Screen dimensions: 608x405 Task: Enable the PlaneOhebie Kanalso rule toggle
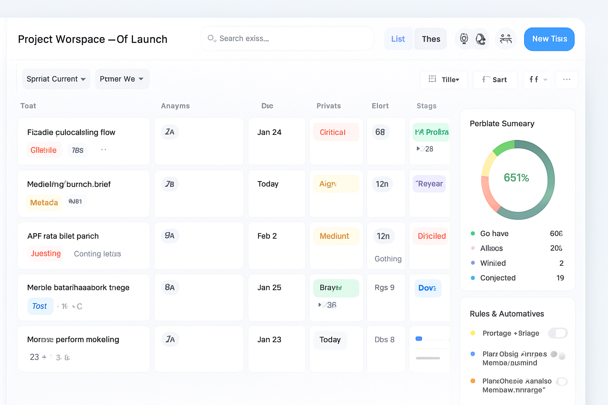562,381
